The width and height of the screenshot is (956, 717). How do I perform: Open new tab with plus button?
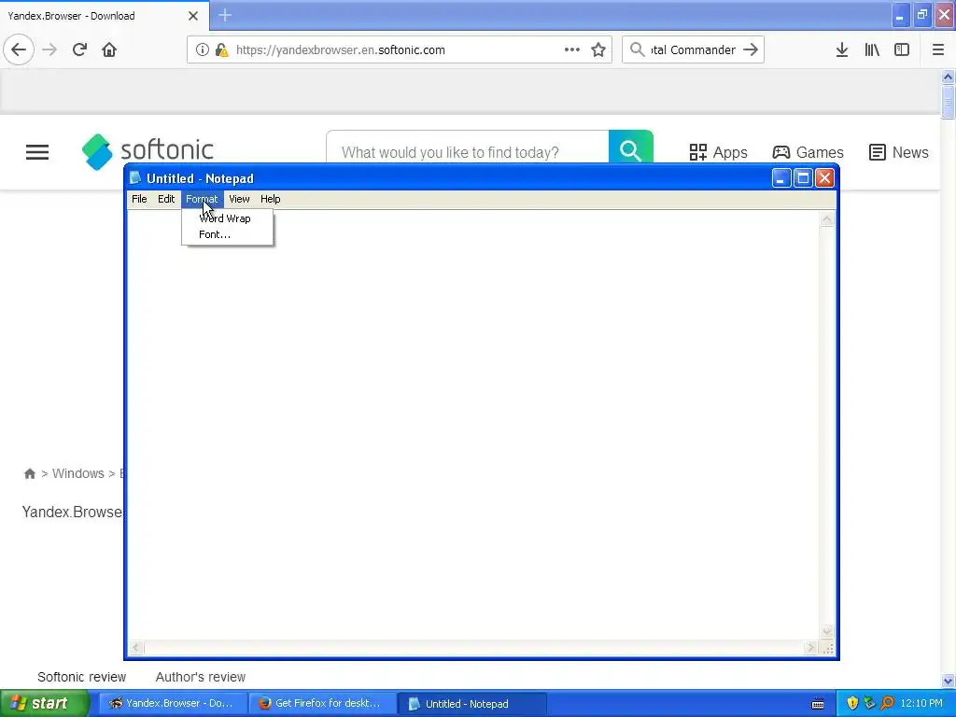tap(225, 15)
